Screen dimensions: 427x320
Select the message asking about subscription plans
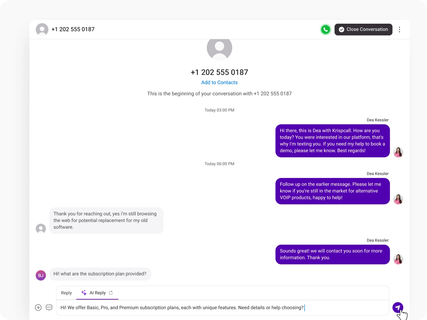point(100,274)
